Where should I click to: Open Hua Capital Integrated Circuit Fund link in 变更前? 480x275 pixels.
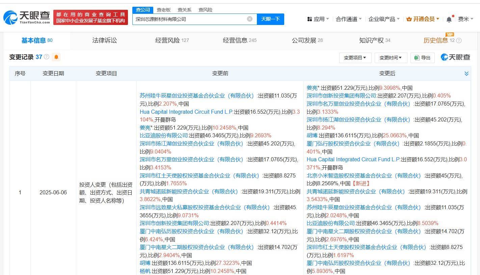click(187, 112)
